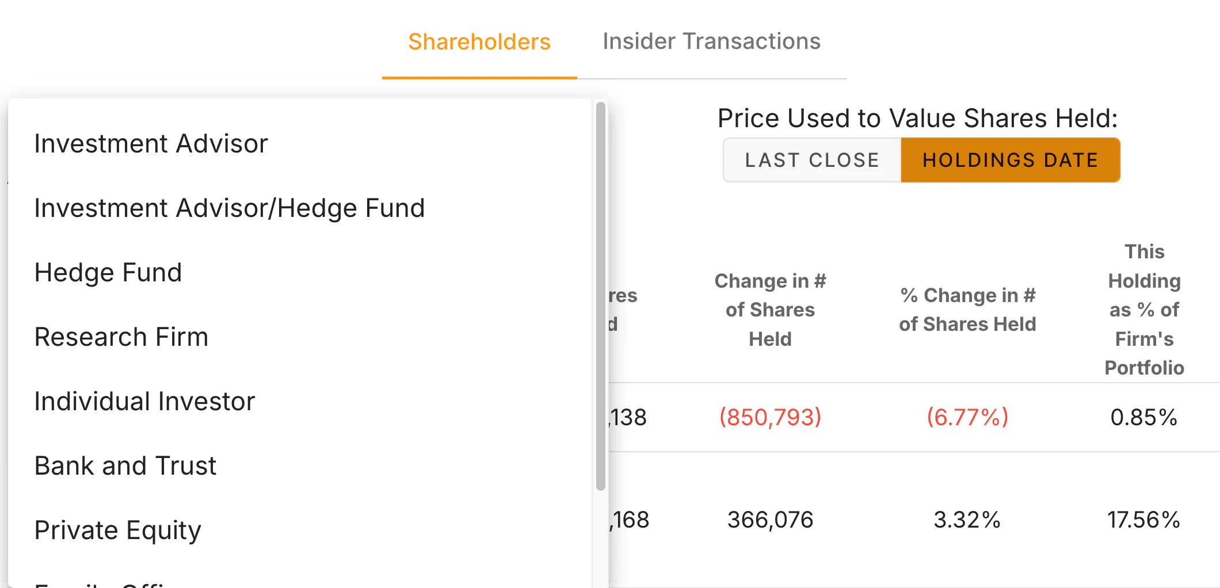Sort by Change in # of Shares Held

pos(771,309)
